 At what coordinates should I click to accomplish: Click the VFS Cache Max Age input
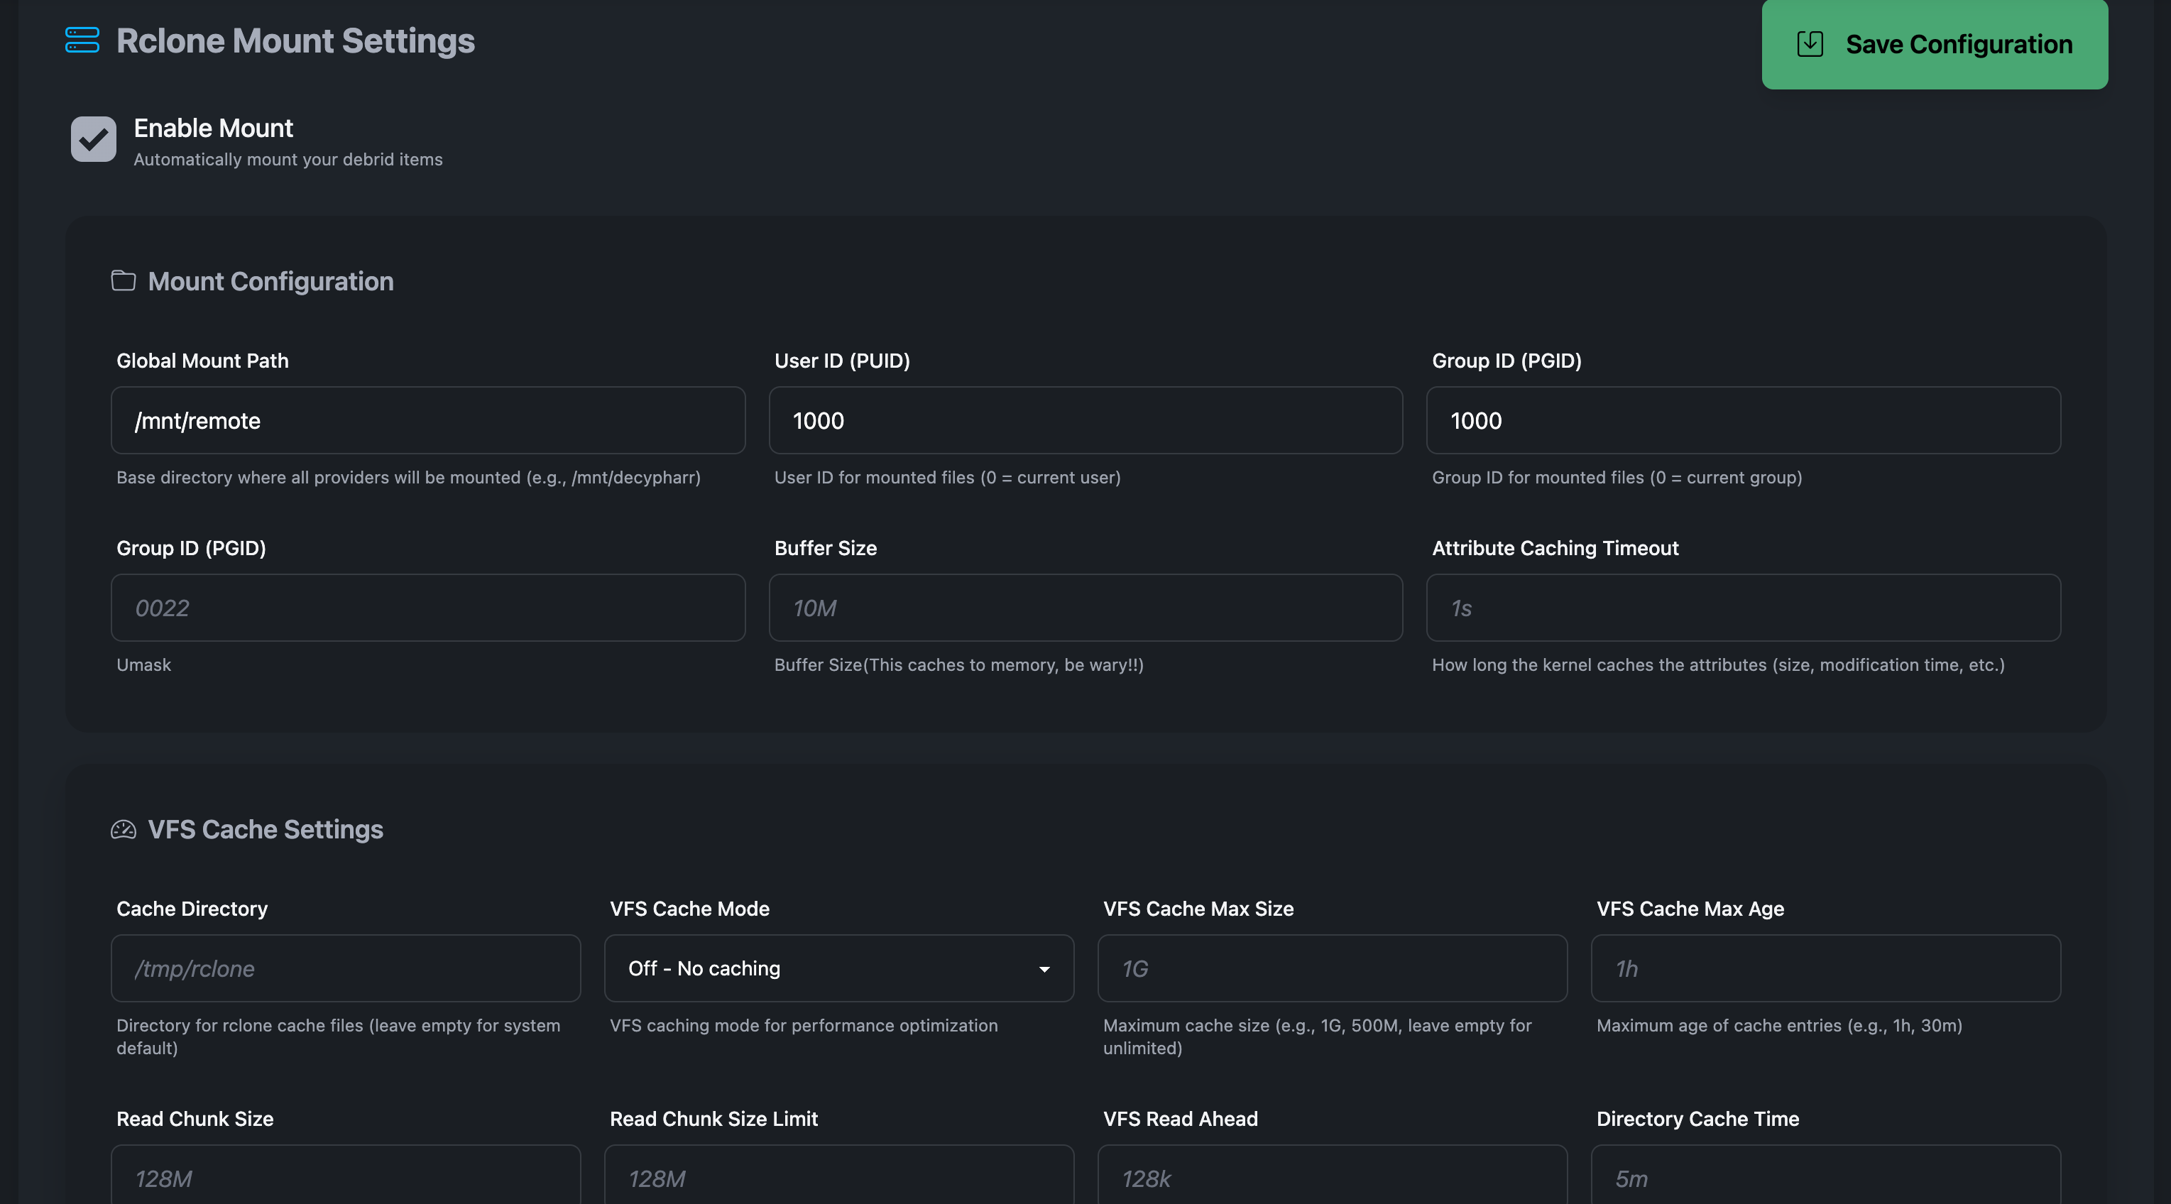coord(1825,968)
